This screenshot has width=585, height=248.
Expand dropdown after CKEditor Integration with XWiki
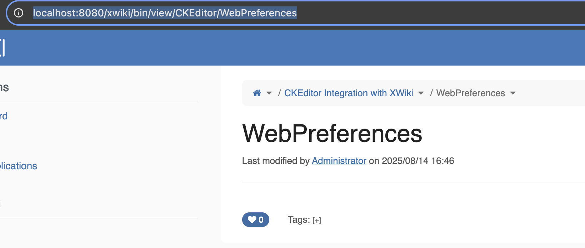coord(421,93)
